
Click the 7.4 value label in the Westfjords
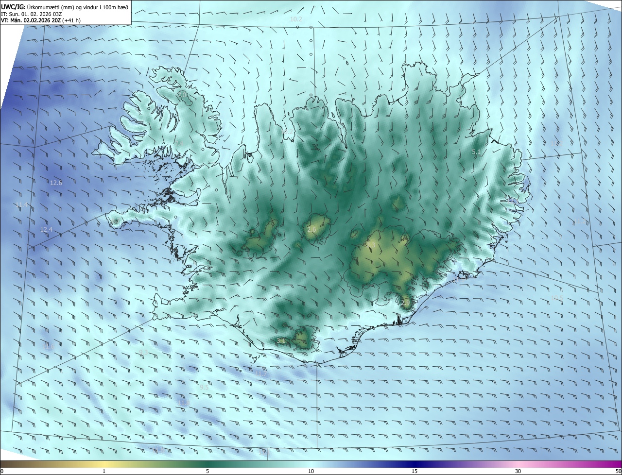tap(178, 144)
